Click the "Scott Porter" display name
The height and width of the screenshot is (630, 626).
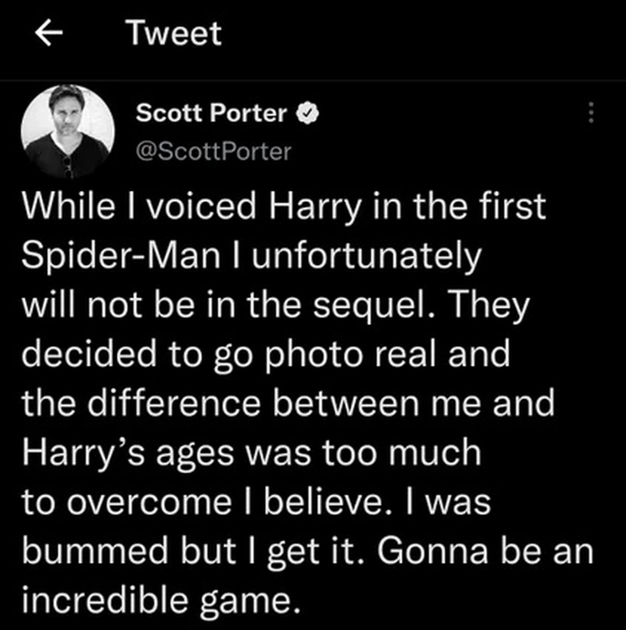[x=211, y=113]
